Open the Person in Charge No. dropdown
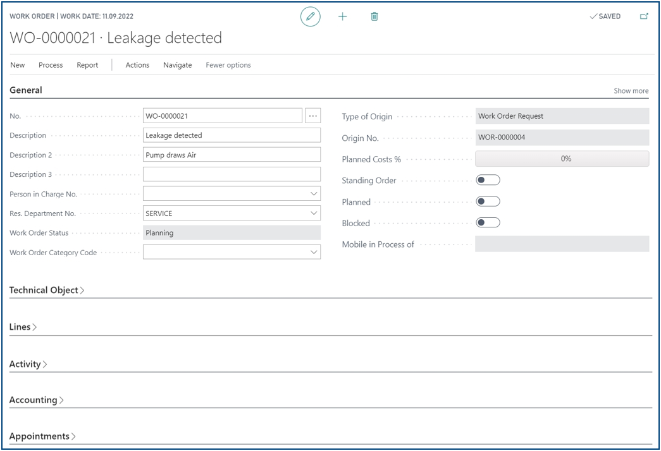This screenshot has height=451, width=661. point(314,194)
